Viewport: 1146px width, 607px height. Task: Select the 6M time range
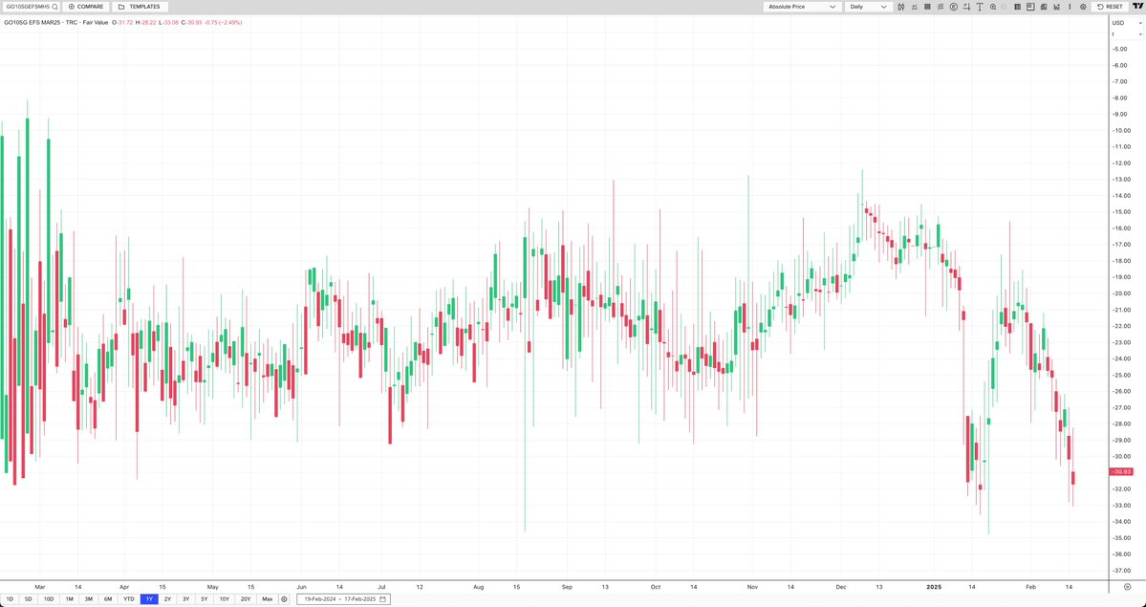click(108, 599)
